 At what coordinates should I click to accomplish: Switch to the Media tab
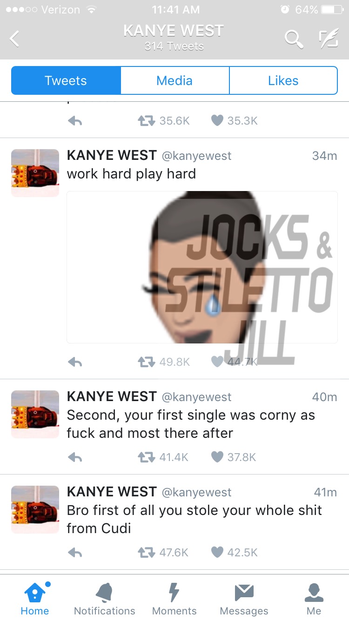(x=174, y=80)
